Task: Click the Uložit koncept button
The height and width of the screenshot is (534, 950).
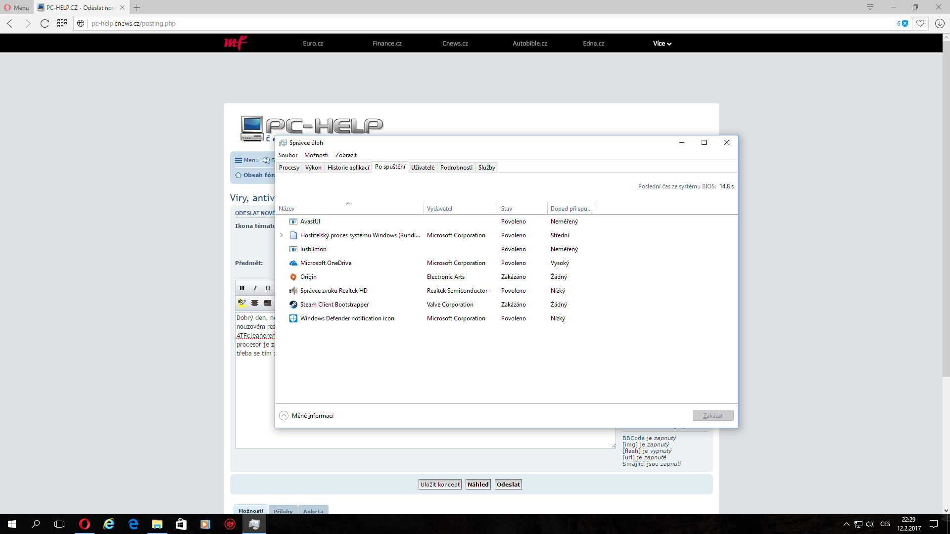Action: pyautogui.click(x=440, y=485)
